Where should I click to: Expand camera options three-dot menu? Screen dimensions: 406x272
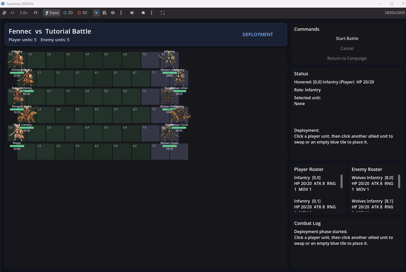(x=152, y=13)
